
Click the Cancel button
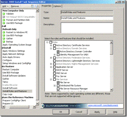point(79,112)
